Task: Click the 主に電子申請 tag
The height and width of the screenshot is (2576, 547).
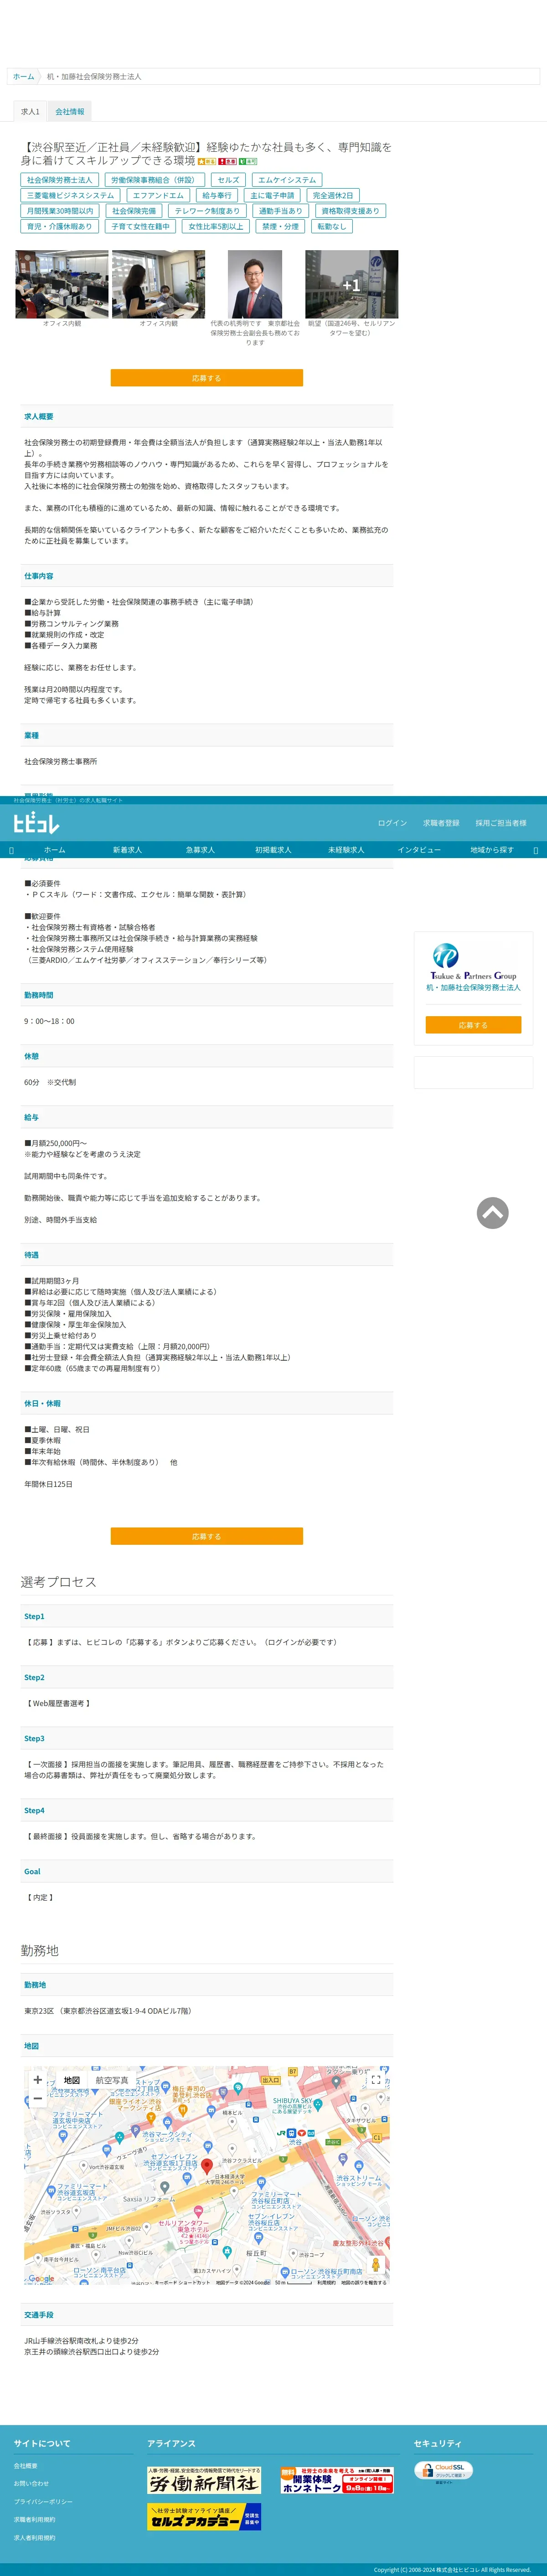Action: [272, 196]
